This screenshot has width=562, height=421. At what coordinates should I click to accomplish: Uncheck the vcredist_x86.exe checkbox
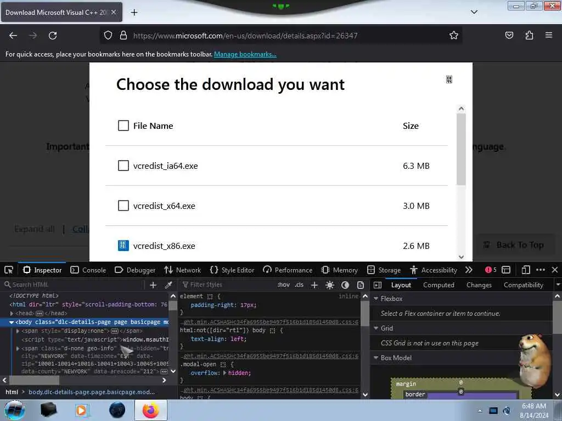click(123, 246)
